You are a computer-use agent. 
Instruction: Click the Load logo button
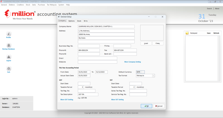coord(146,43)
